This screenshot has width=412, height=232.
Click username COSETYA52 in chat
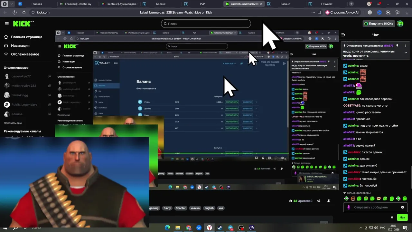point(351,106)
